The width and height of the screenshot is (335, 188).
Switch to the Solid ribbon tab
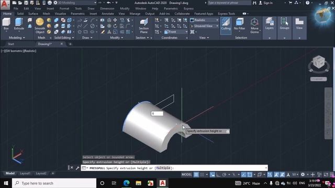coord(20,14)
